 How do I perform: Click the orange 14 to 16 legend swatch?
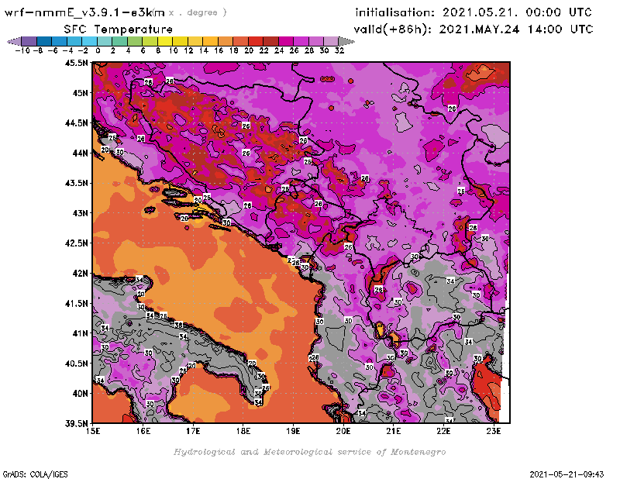point(210,41)
